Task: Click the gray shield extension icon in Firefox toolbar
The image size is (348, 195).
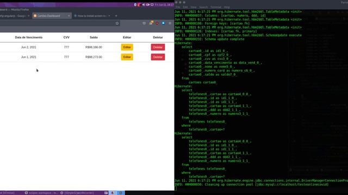Action: [144, 23]
